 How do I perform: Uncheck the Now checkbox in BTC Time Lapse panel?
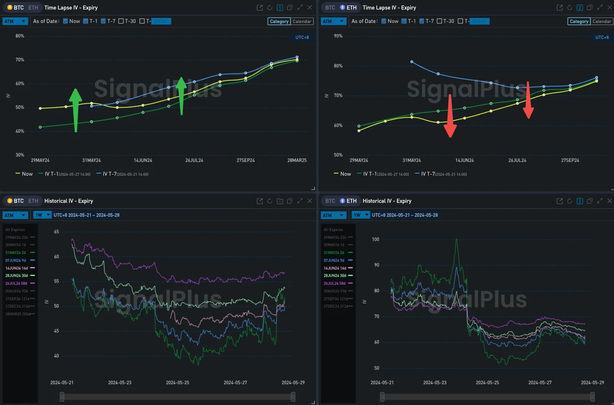(66, 21)
